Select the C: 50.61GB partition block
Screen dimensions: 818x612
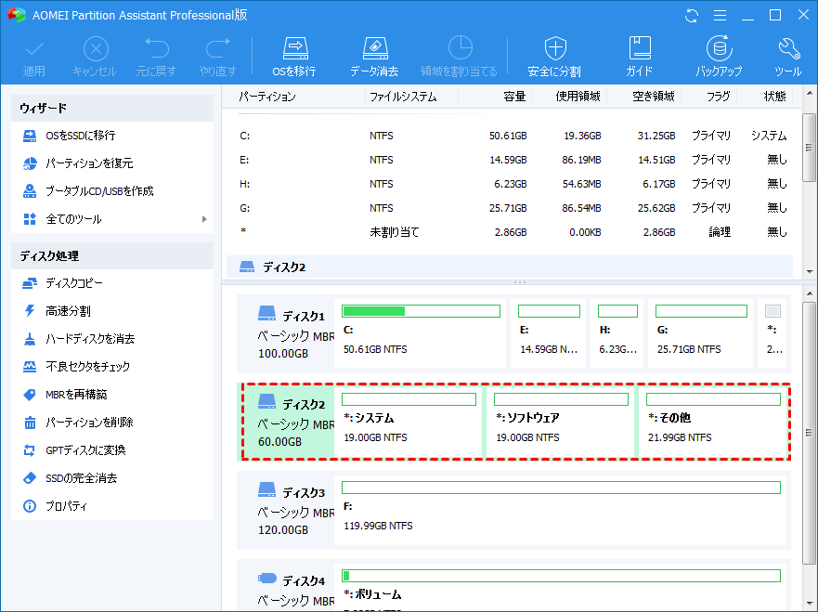coord(421,334)
